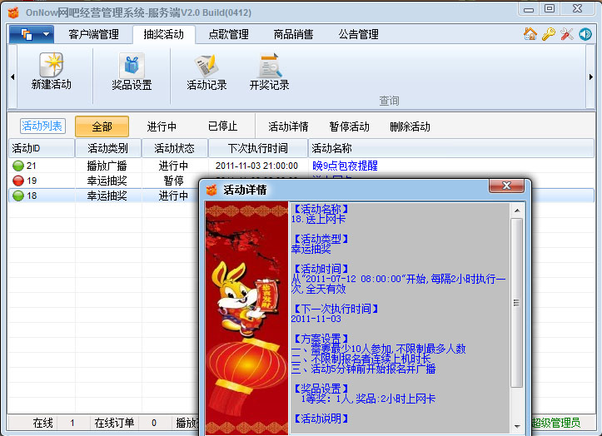Open the 活动记录 activity records icon
This screenshot has height=436, width=602.
[206, 71]
